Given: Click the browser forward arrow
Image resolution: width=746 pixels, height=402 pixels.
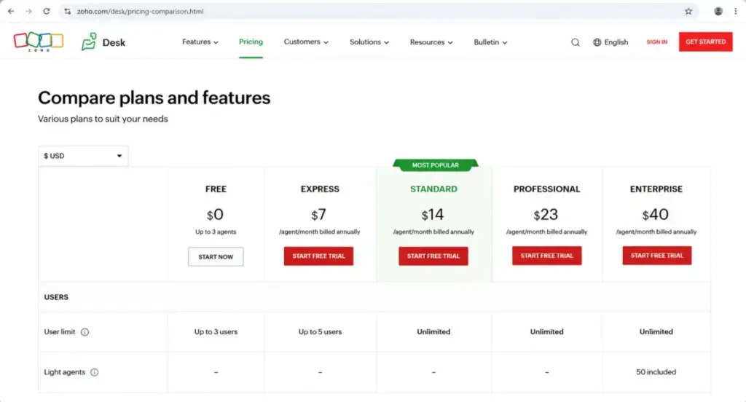Looking at the screenshot, I should 28,11.
